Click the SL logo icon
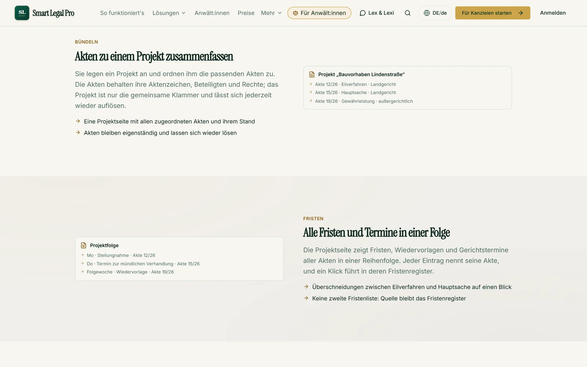The width and height of the screenshot is (587, 367). [x=22, y=13]
